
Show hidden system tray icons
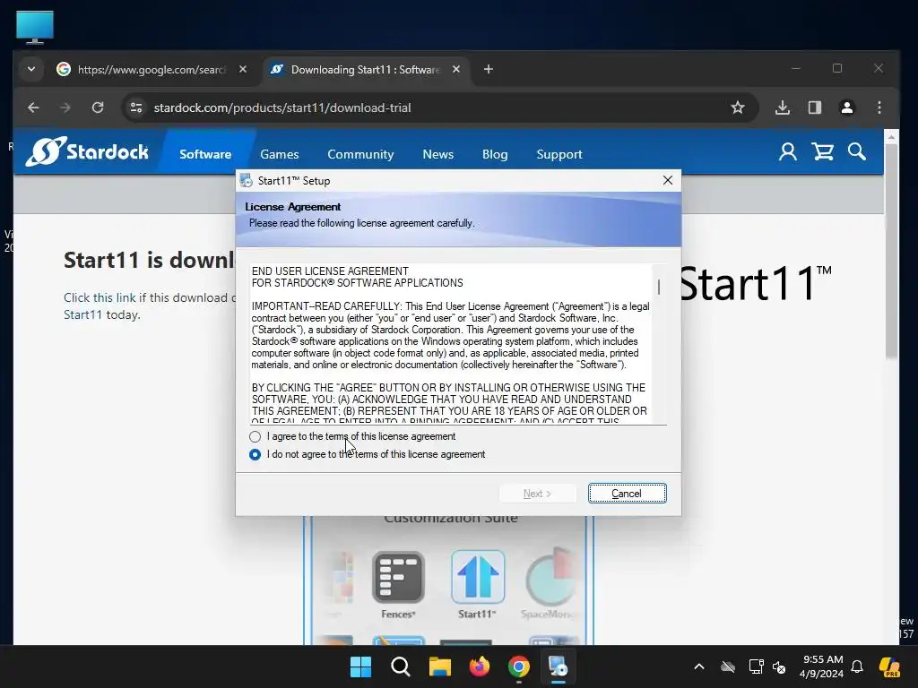[699, 666]
